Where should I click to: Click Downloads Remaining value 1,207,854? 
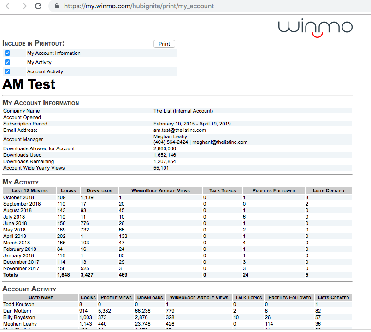pyautogui.click(x=165, y=161)
